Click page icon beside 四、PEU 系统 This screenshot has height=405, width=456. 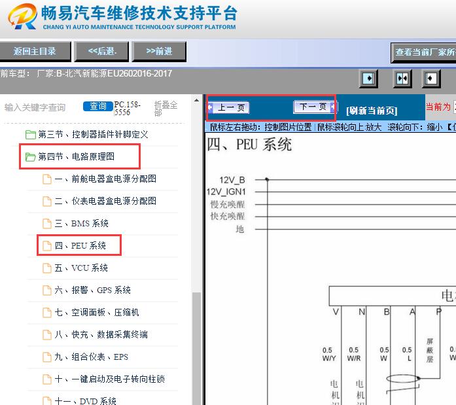(x=47, y=245)
